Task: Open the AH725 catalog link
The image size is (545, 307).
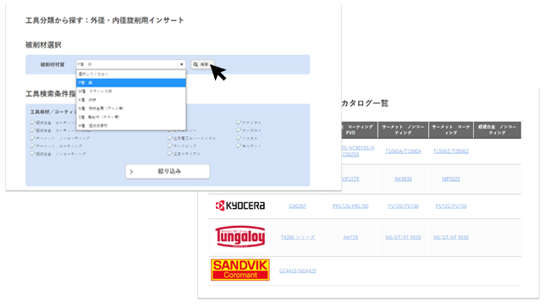Action: point(350,238)
